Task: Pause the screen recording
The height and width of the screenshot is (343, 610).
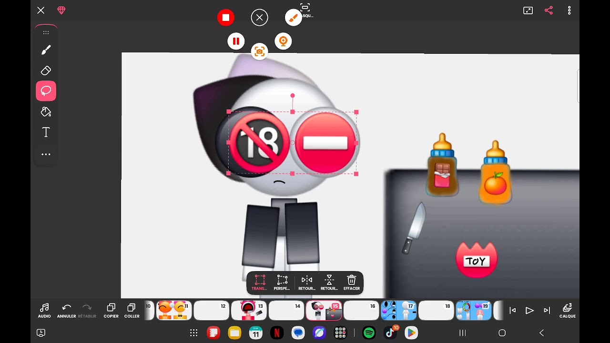Action: tap(236, 41)
